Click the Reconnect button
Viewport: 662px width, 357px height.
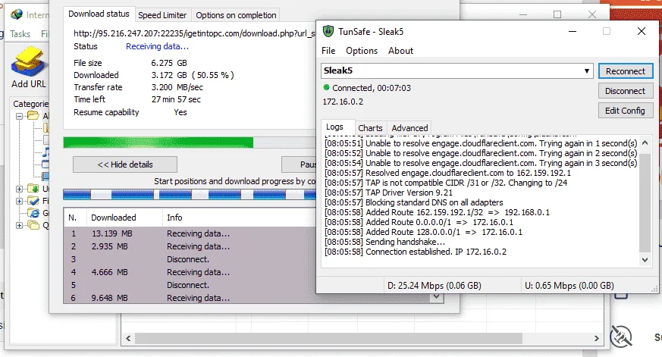click(x=626, y=71)
